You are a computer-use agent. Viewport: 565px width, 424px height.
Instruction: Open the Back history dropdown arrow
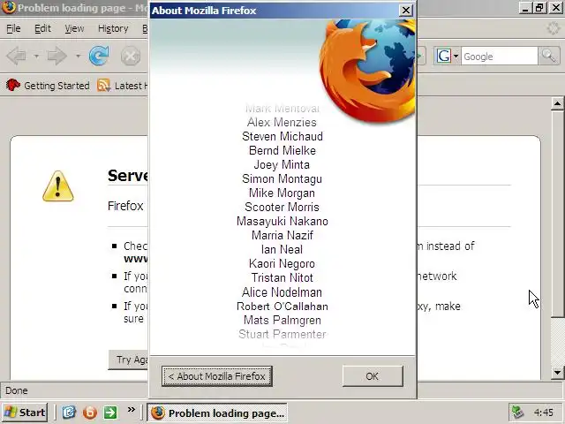click(36, 57)
